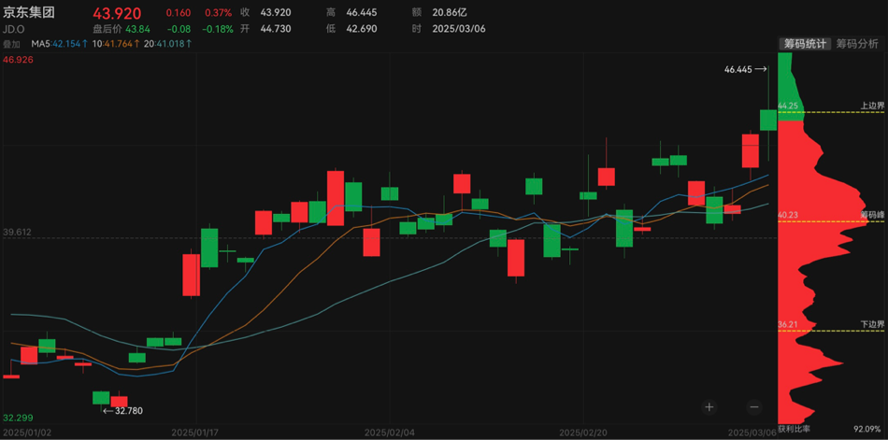This screenshot has height=440, width=888.
Task: Click the 36.21 lower boundary price
Action: tap(788, 324)
